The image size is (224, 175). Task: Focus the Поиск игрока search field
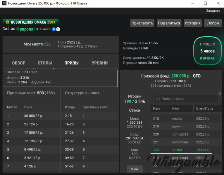tap(187, 99)
